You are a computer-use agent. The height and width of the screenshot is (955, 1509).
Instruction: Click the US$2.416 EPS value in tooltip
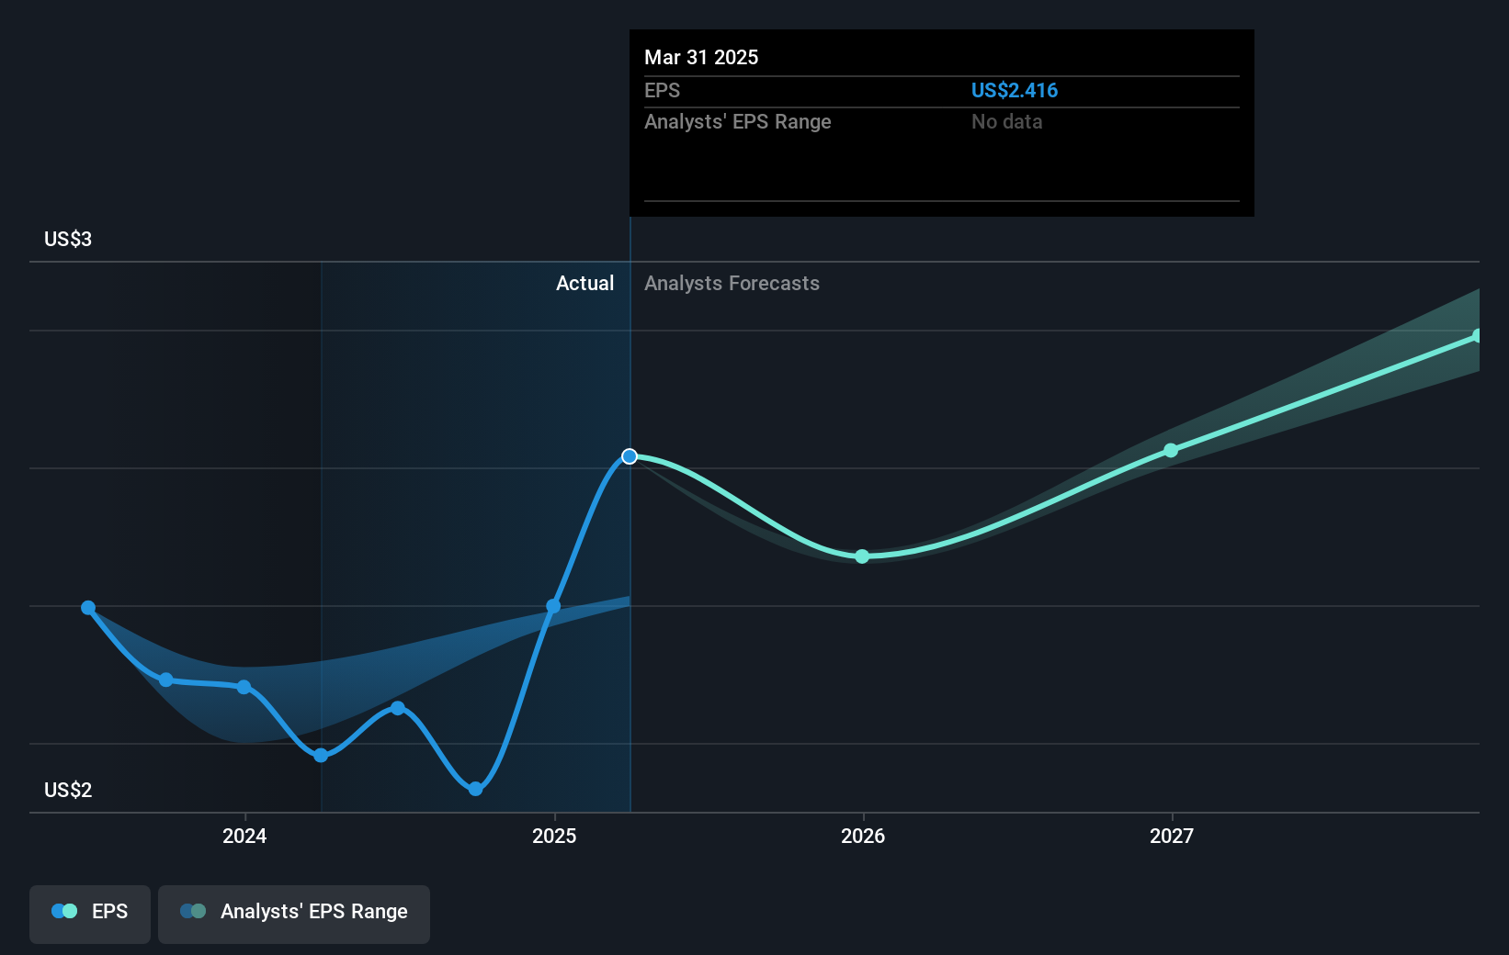tap(1015, 90)
